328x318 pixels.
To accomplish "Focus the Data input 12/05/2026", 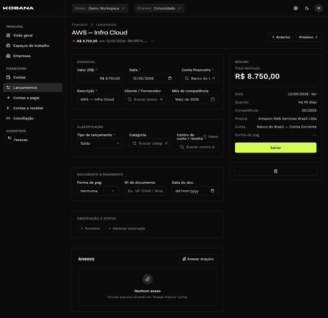I will pos(152,78).
